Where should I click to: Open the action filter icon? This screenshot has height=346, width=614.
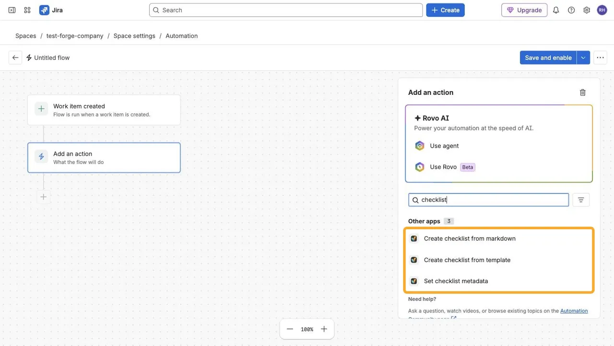pyautogui.click(x=581, y=200)
